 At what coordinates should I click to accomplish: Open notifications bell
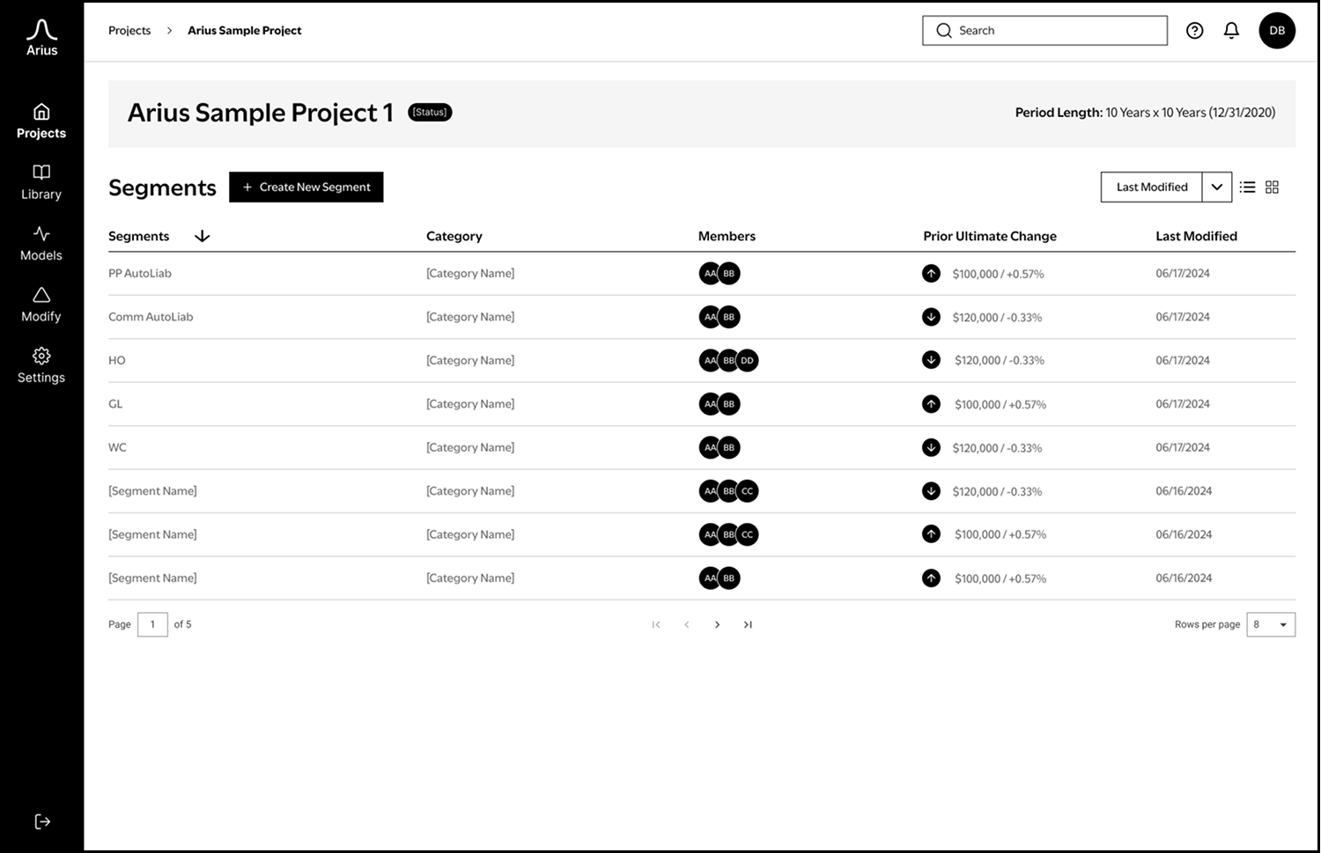click(x=1231, y=31)
